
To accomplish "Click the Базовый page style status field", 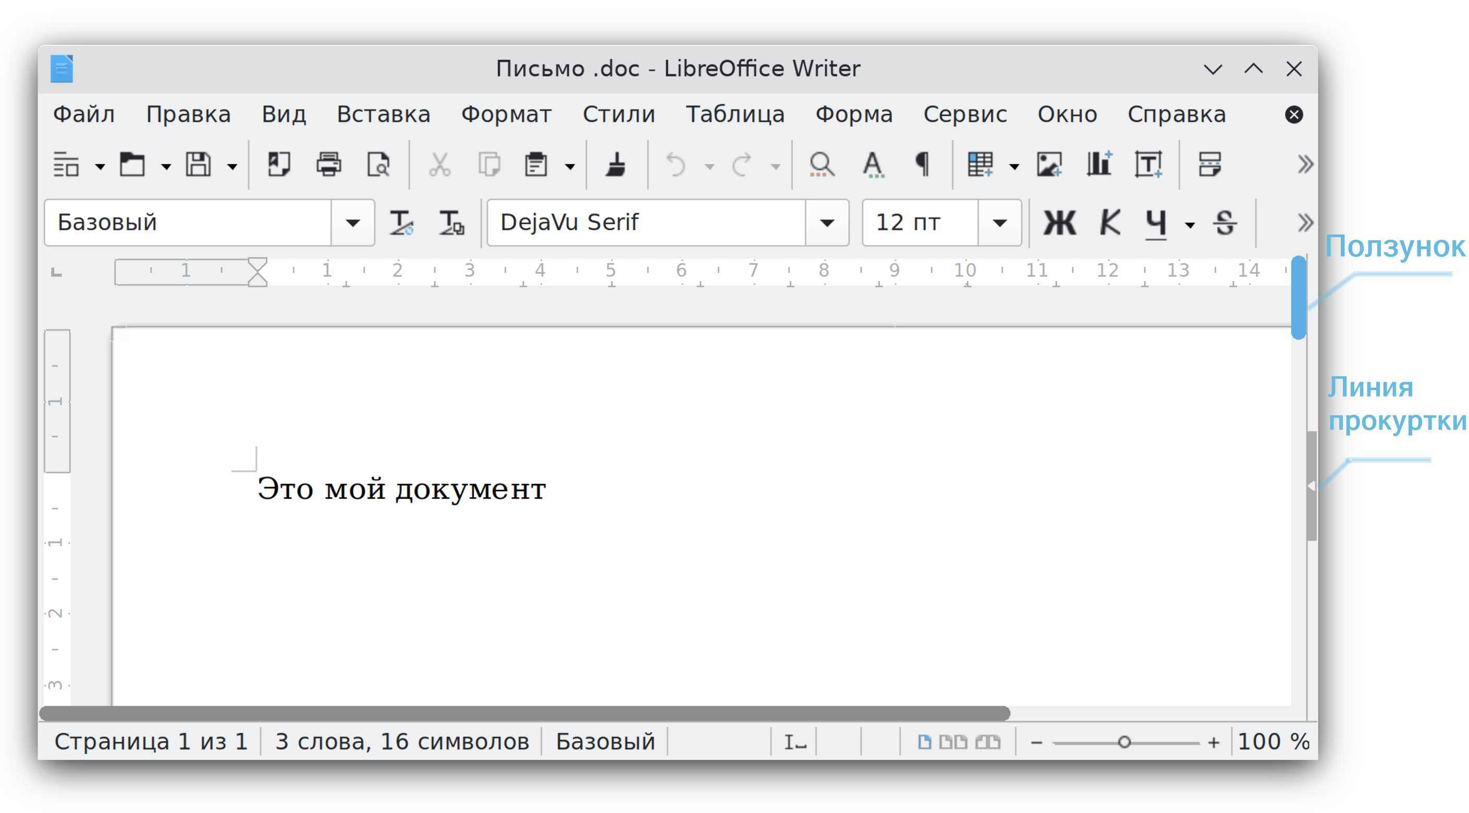I will tap(606, 742).
